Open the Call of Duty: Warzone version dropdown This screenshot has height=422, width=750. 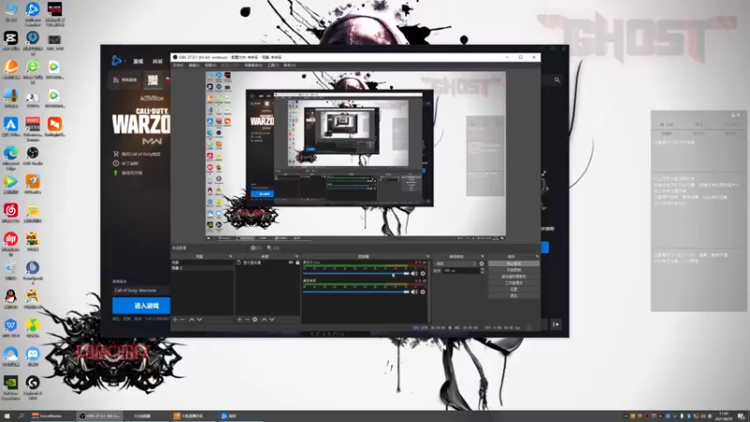click(x=142, y=291)
